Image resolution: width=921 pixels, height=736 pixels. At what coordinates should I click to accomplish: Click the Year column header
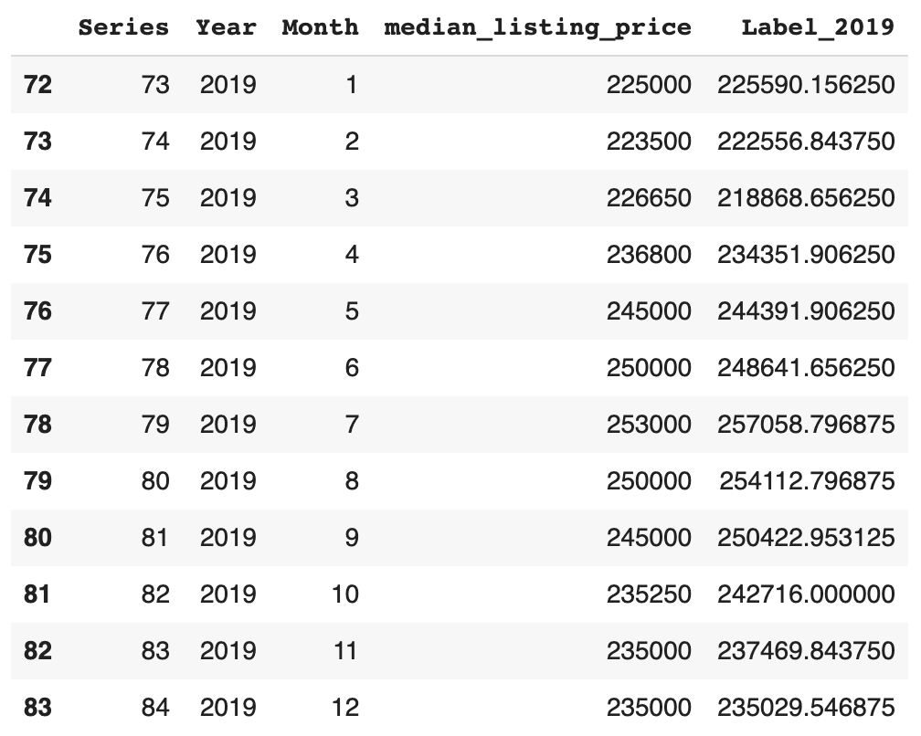coord(226,27)
